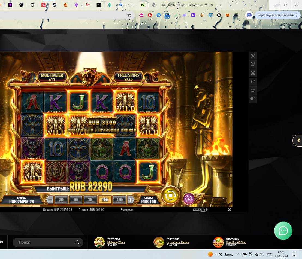302x259 pixels.
Task: Switch to the purple cube tab
Action: click(77, 5)
